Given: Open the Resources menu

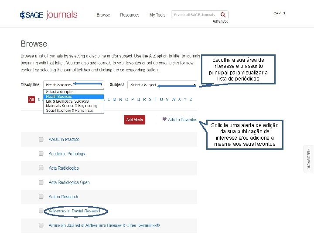Looking at the screenshot, I should click(x=130, y=15).
